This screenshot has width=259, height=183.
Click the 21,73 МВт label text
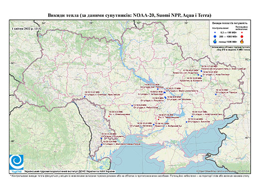(x=174, y=89)
